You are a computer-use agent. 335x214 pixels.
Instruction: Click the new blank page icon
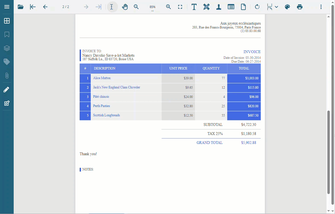[243, 7]
